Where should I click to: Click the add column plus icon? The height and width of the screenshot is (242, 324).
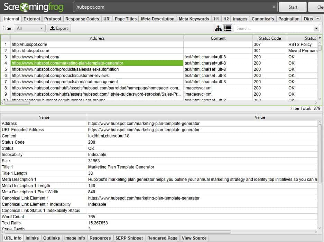[320, 38]
